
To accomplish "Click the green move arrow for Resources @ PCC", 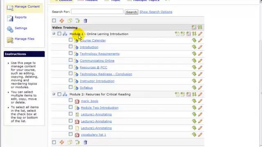I will click(x=194, y=67).
